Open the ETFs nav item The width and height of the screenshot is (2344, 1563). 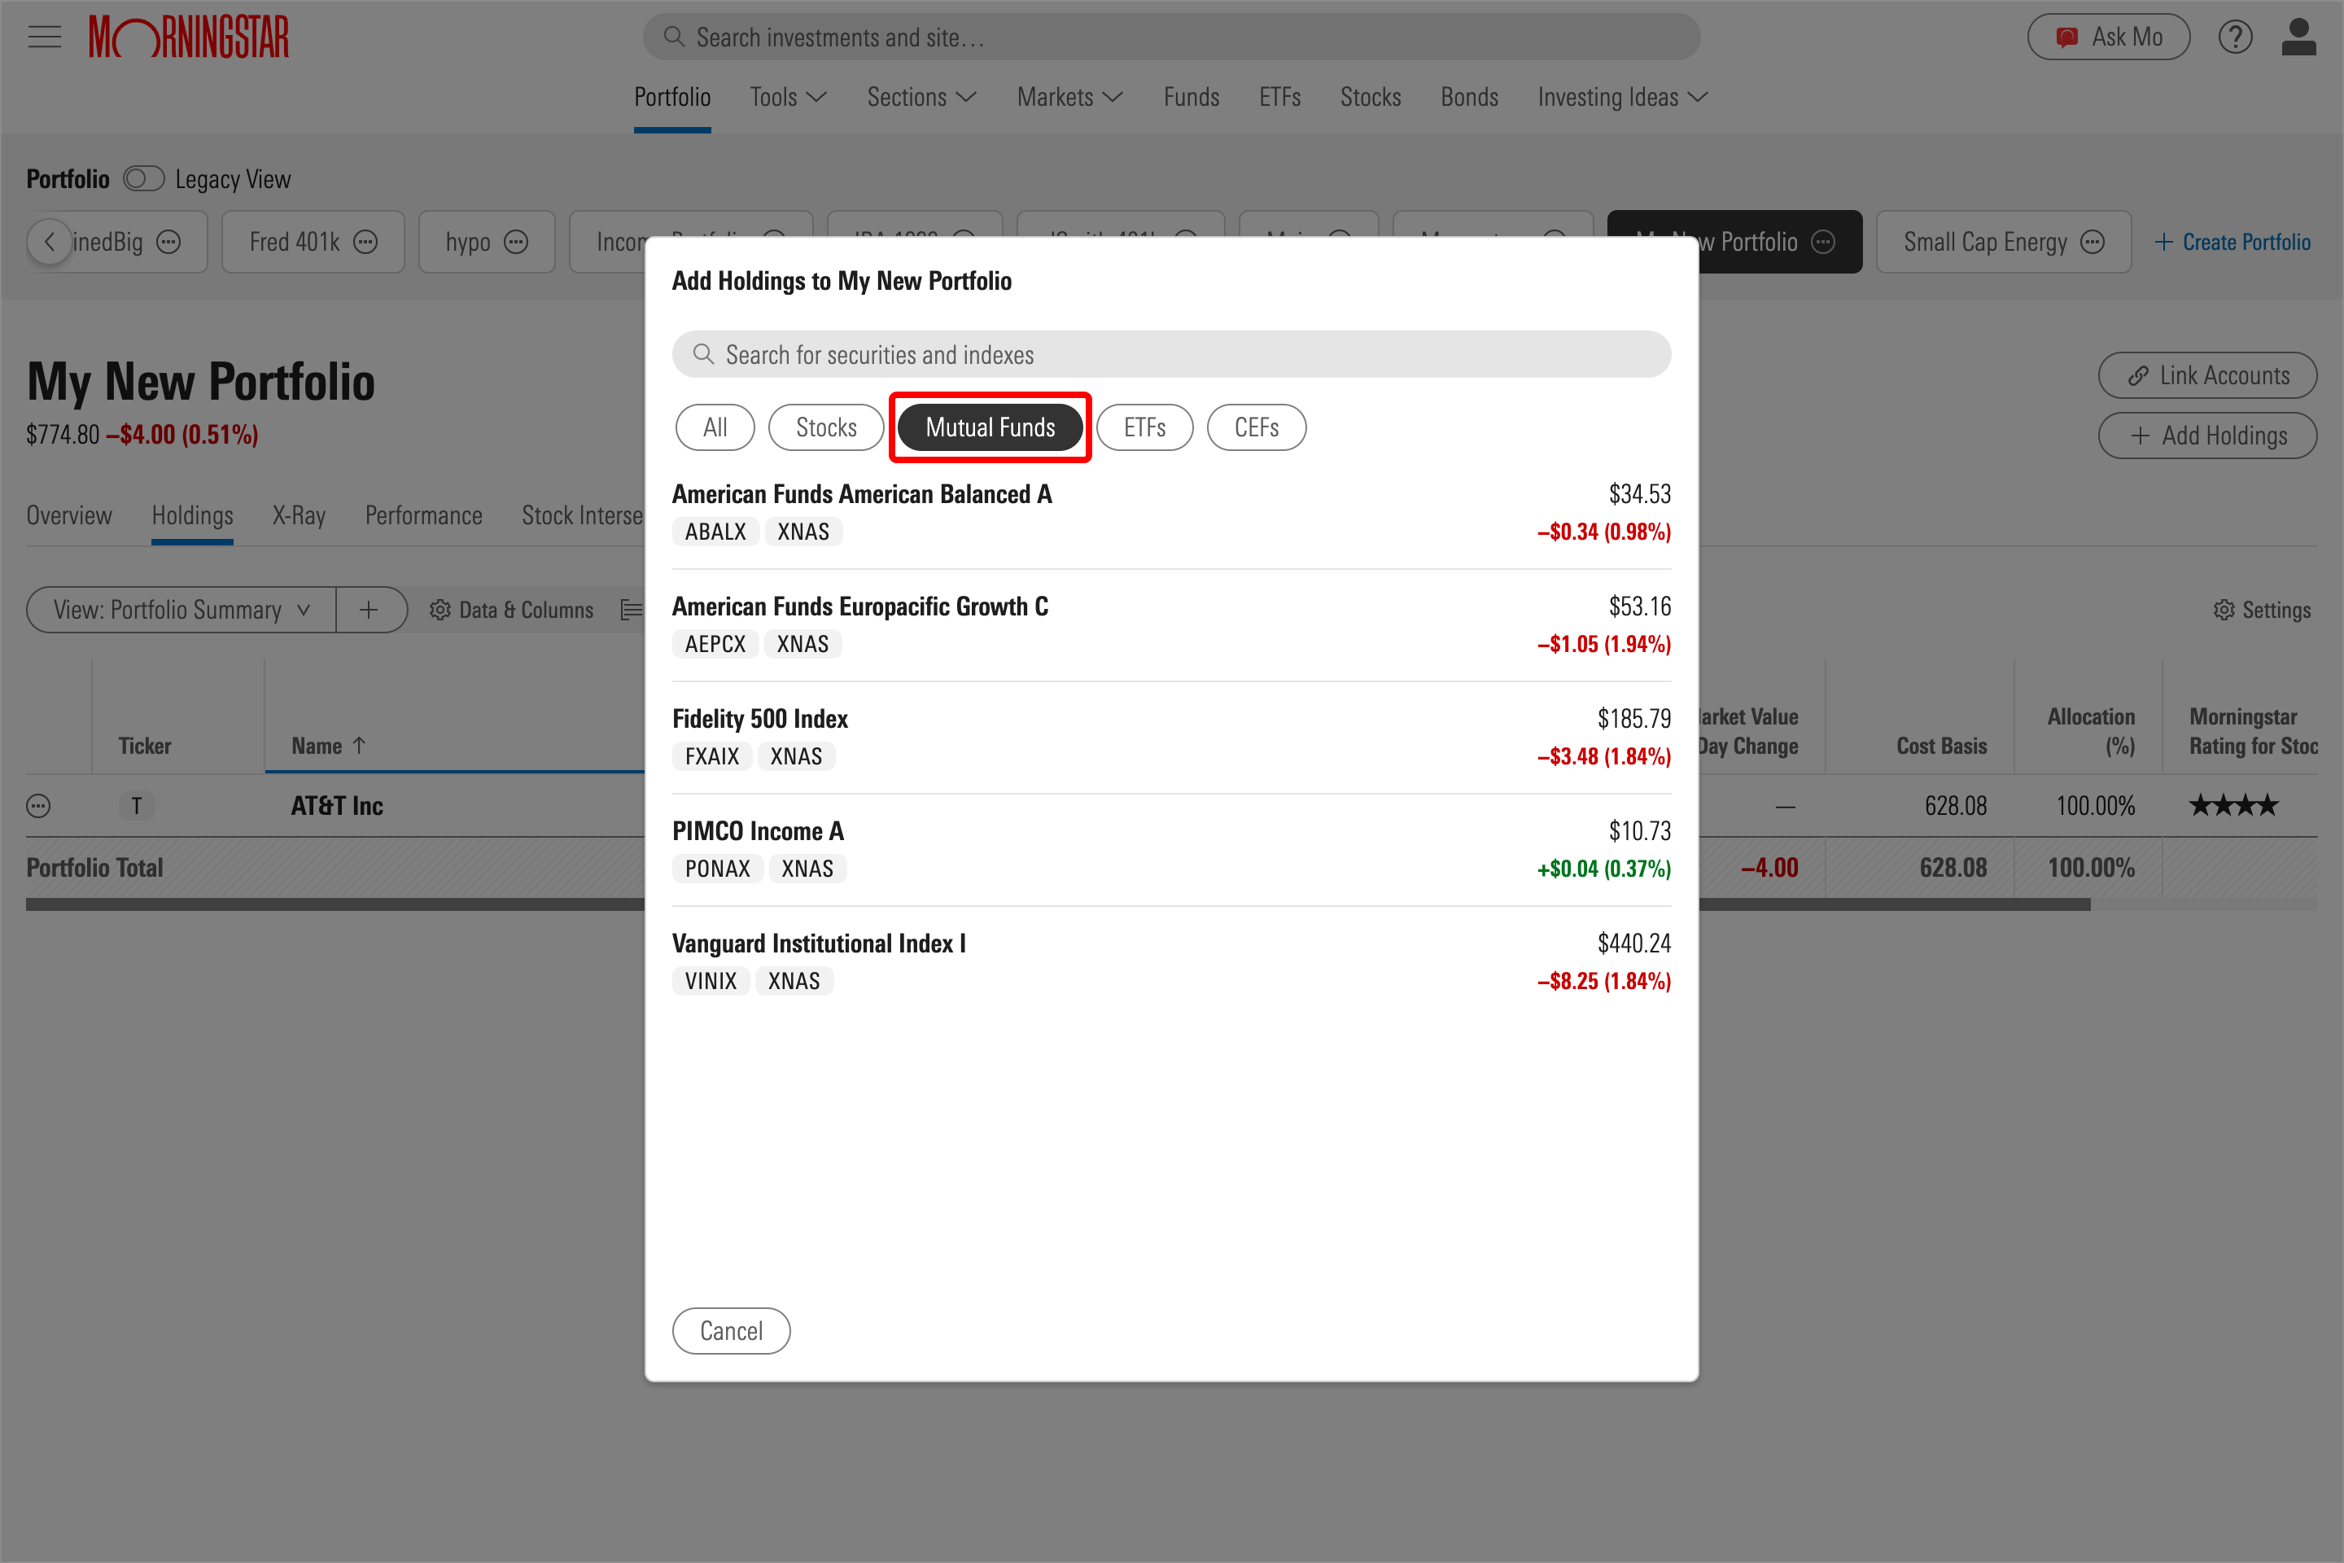1279,97
